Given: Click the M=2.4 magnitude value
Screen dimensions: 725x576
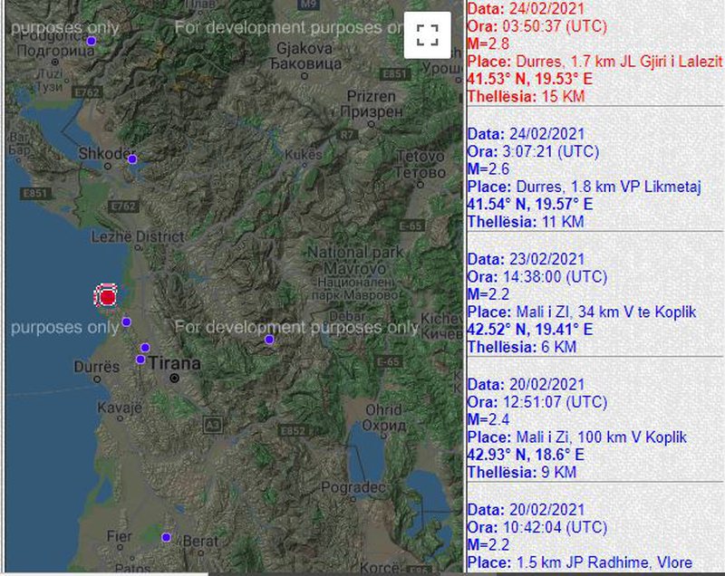Looking at the screenshot, I should click(488, 419).
